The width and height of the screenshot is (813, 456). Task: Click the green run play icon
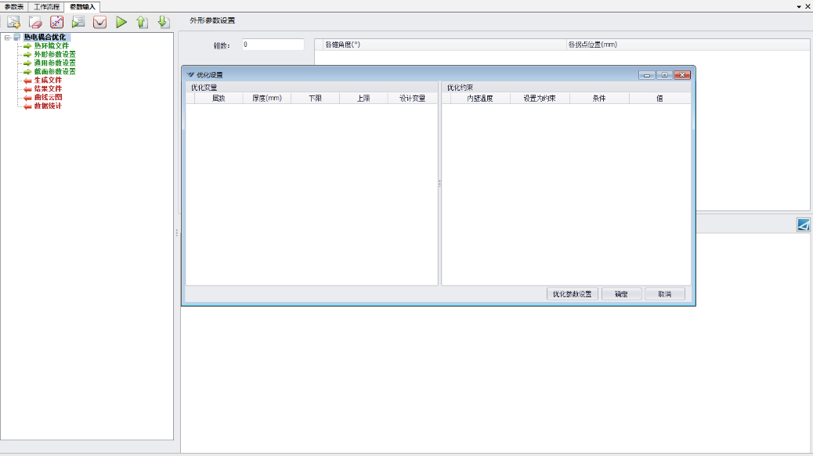[121, 22]
